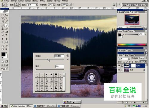Select the Shape tool
The height and width of the screenshot is (108, 149).
pyautogui.click(x=7, y=42)
